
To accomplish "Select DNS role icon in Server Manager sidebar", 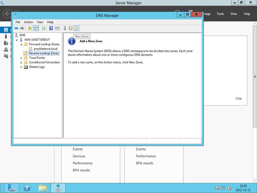I will click(x=6, y=49).
